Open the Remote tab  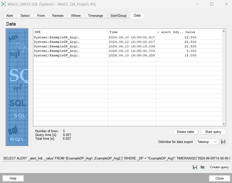pos(58,16)
